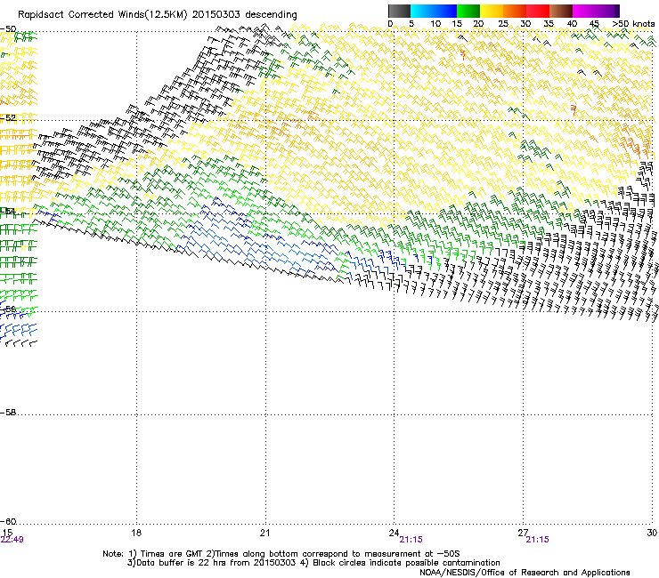The image size is (659, 578).
Task: Select the yellow 20-25 knots legend segment
Action: pyautogui.click(x=492, y=11)
